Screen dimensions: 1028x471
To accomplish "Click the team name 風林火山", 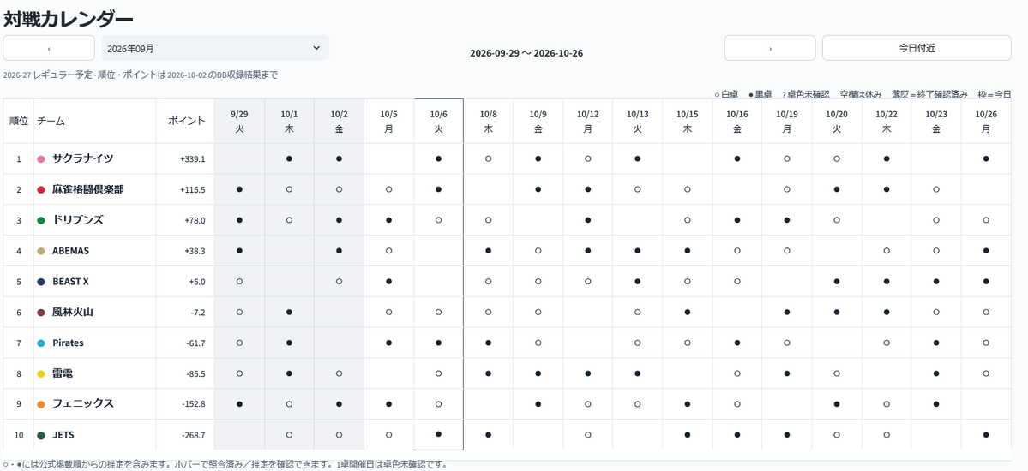I will (73, 313).
